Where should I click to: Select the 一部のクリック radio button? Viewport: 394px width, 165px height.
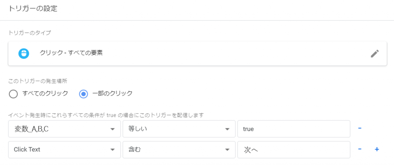pos(83,94)
